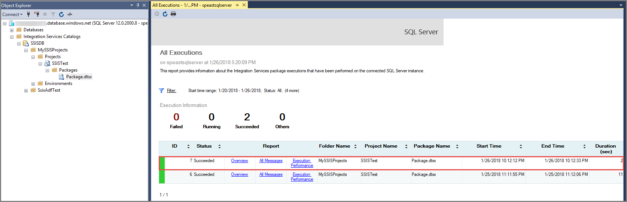The height and width of the screenshot is (202, 627).
Task: Click the Connect Object Explorer plug icon
Action: [x=28, y=14]
